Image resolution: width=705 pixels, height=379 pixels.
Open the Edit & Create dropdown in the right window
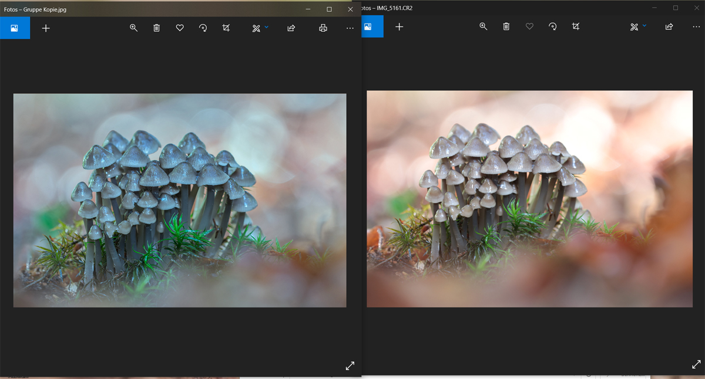638,26
